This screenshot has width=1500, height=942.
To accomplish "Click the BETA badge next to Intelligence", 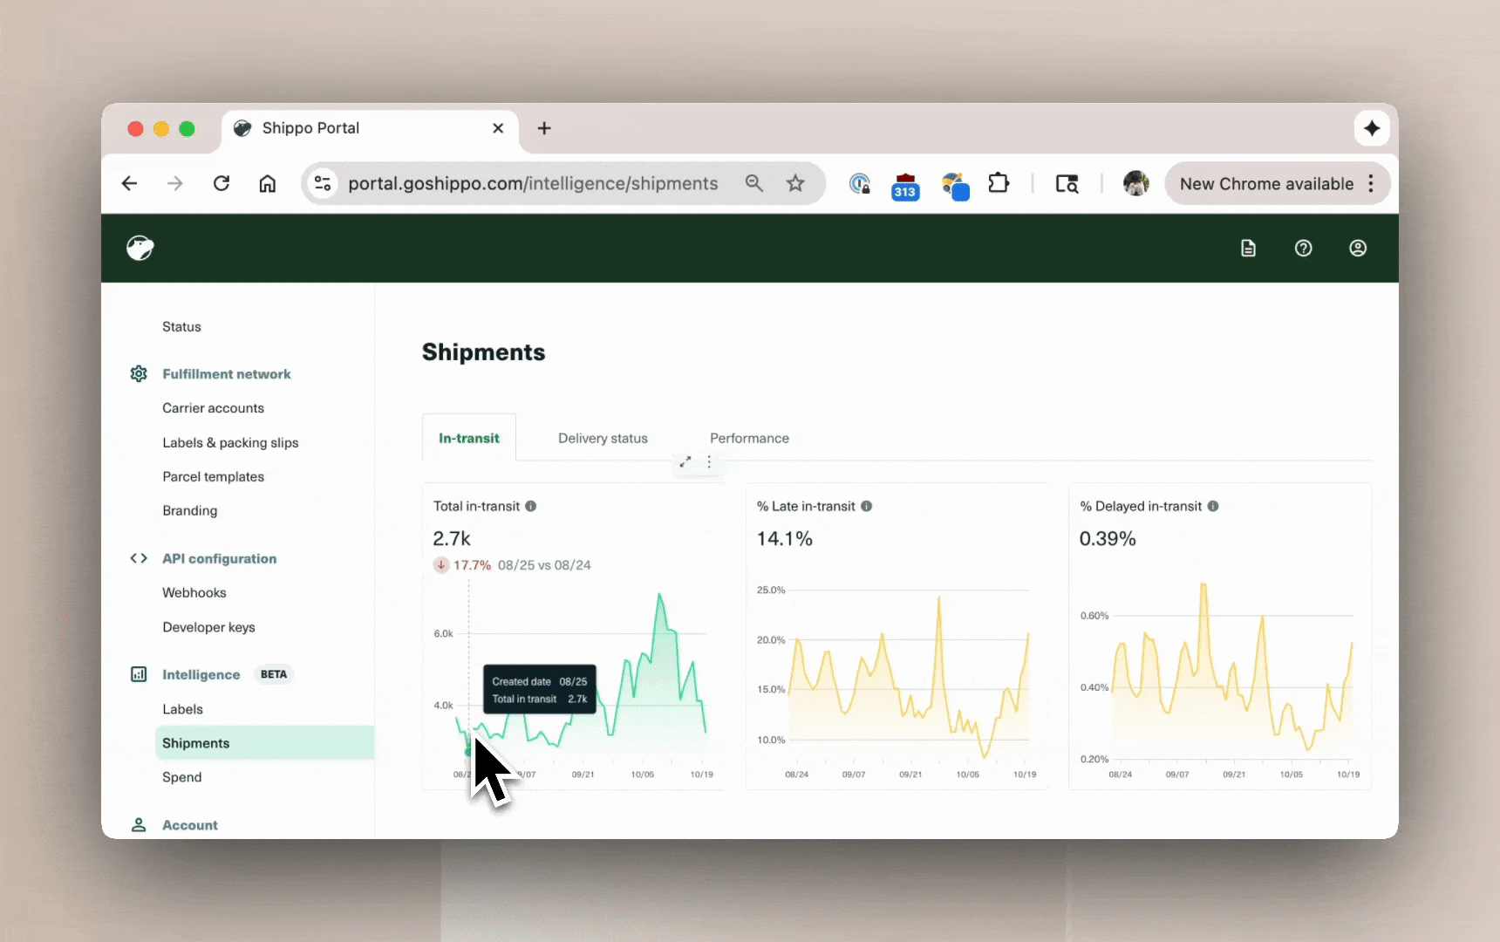I will [274, 674].
